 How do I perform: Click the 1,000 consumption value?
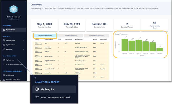tap(66, 73)
